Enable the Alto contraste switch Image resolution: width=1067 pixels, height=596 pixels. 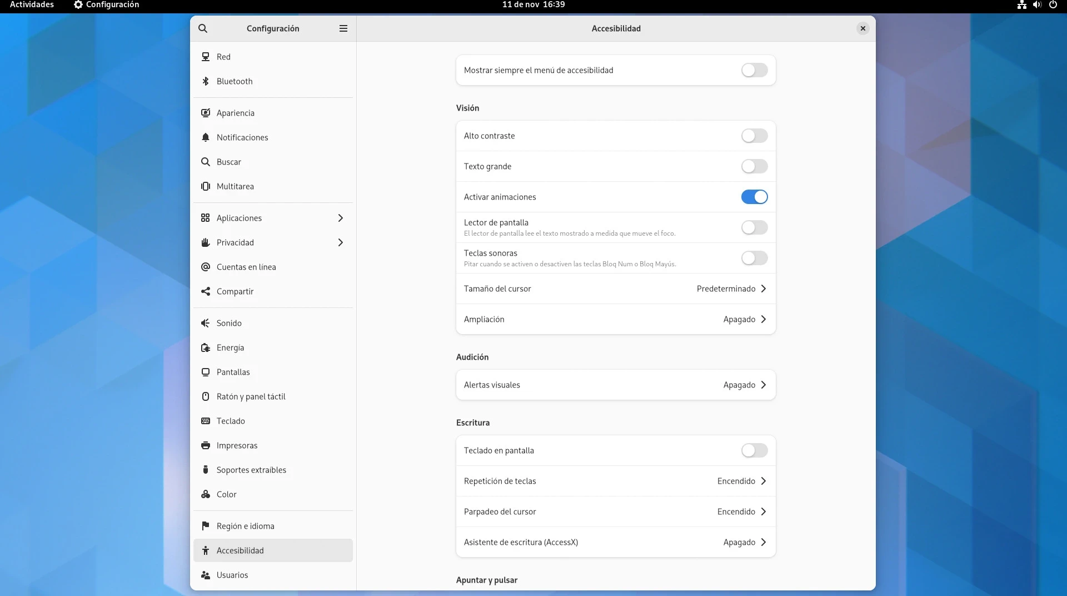coord(754,136)
